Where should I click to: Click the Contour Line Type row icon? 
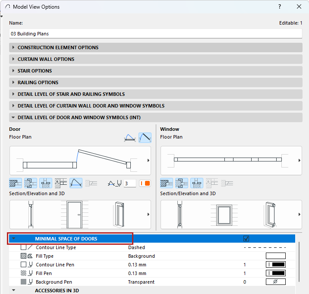coord(26,247)
